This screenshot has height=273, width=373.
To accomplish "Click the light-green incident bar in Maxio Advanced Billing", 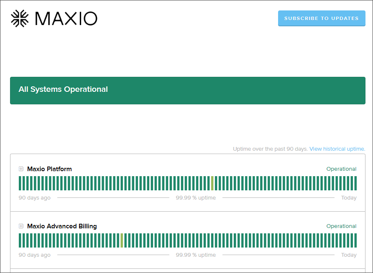I will click(122, 240).
